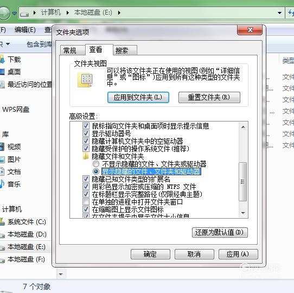Select the Desktop icon in navigation pane

point(2,72)
